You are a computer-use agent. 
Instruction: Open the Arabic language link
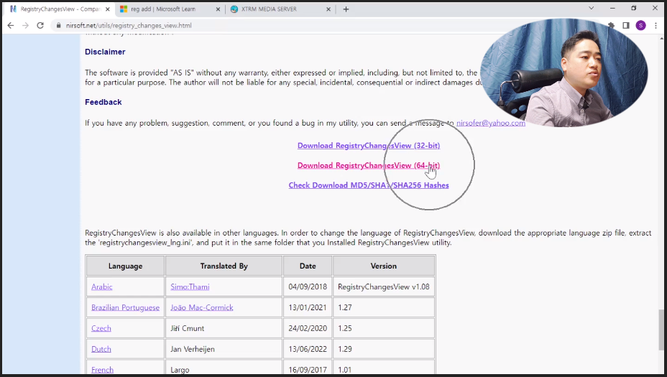(x=101, y=287)
